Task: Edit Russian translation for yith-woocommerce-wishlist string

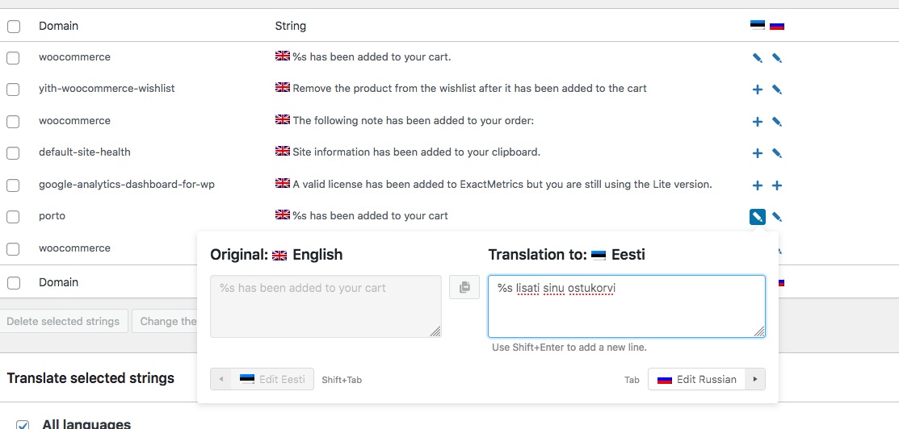Action: pos(777,90)
